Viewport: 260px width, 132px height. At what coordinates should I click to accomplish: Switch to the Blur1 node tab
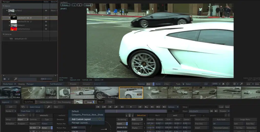157,116
